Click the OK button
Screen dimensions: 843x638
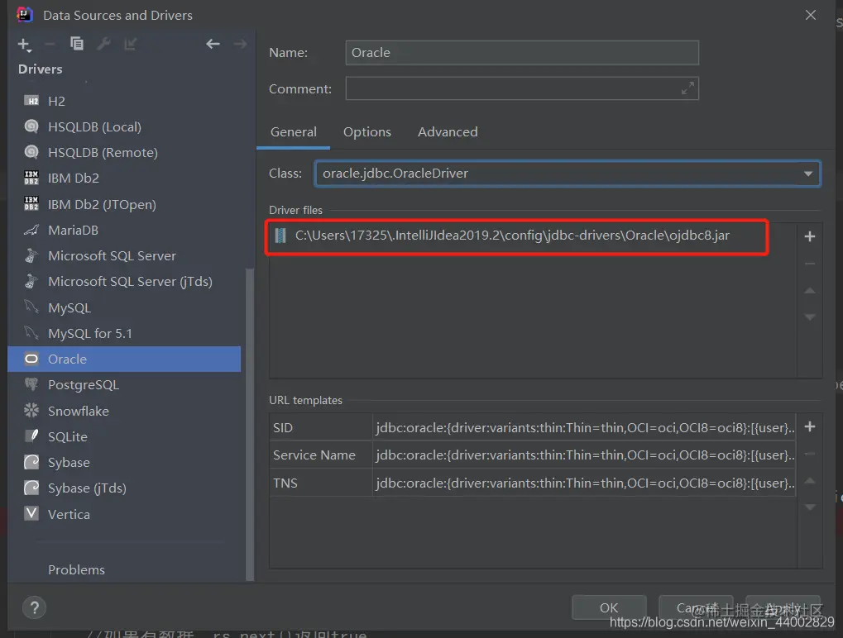(609, 607)
